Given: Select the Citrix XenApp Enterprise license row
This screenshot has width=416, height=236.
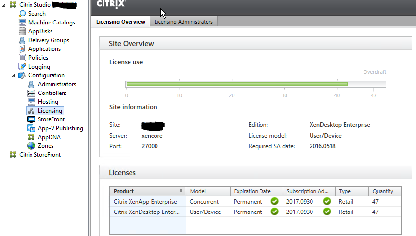Looking at the screenshot, I should 145,201.
